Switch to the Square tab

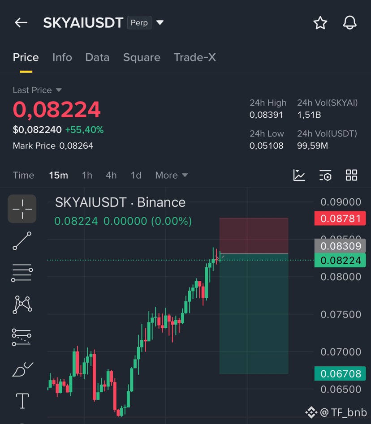tap(142, 57)
